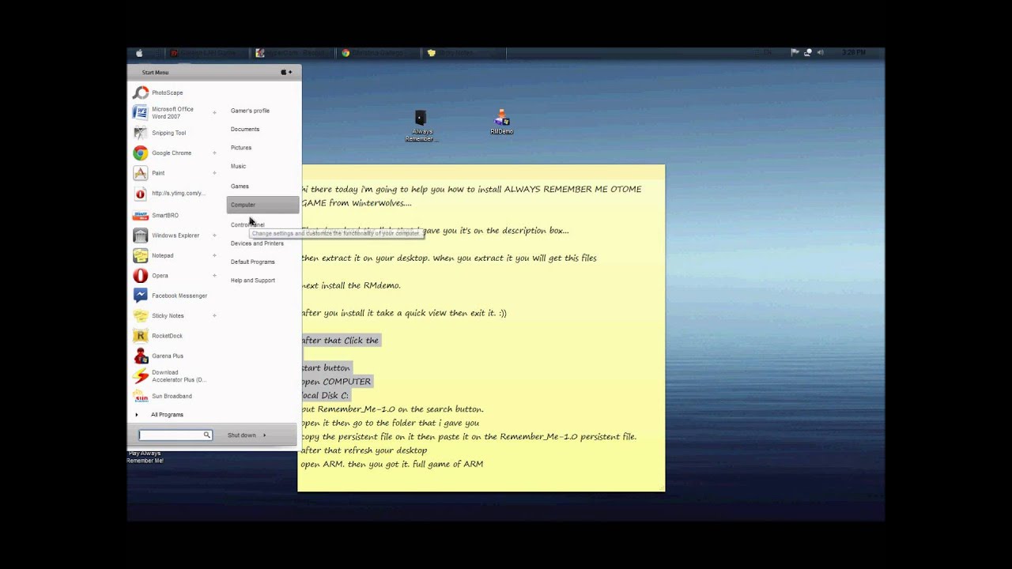Image resolution: width=1012 pixels, height=569 pixels.
Task: Click 'open ARM. then you got it' line
Action: 391,465
